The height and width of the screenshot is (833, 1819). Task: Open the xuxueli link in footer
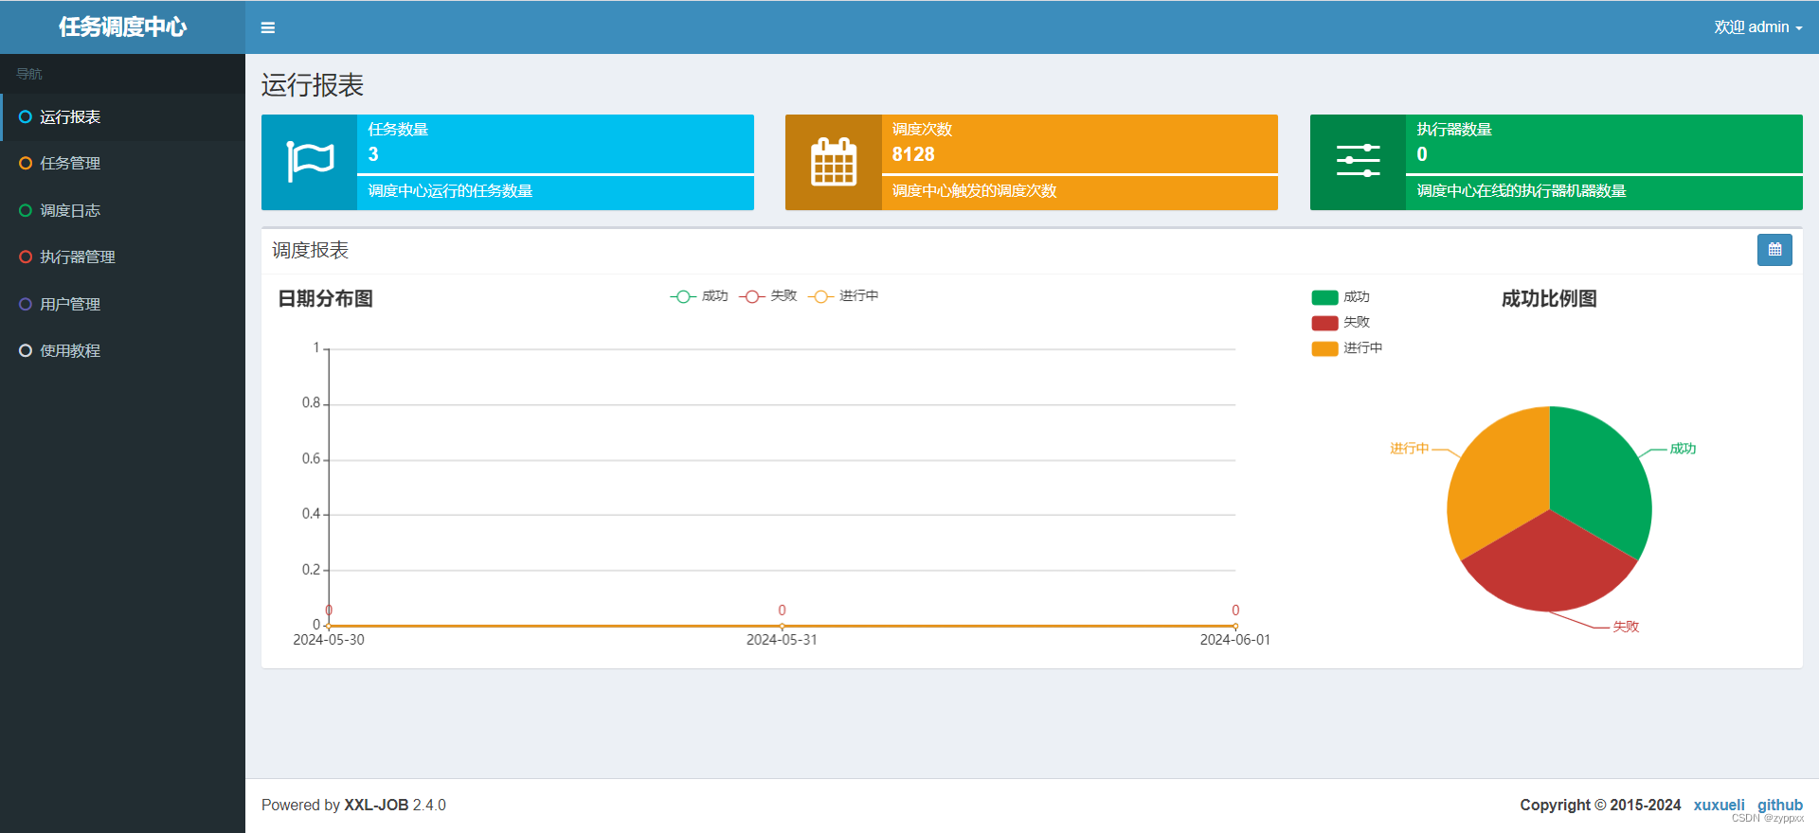(x=1719, y=805)
